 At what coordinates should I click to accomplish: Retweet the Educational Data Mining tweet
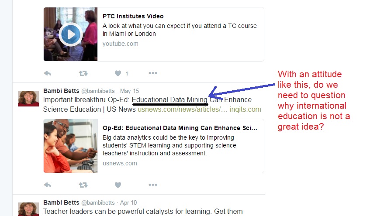[x=83, y=185]
